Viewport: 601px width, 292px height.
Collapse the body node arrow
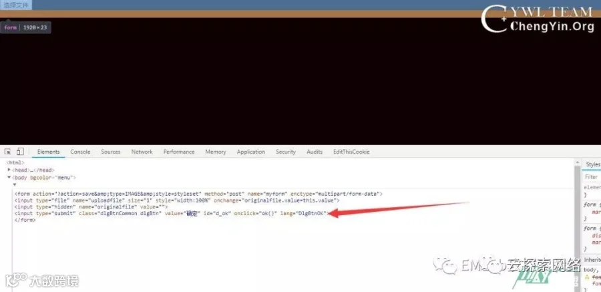click(x=9, y=177)
